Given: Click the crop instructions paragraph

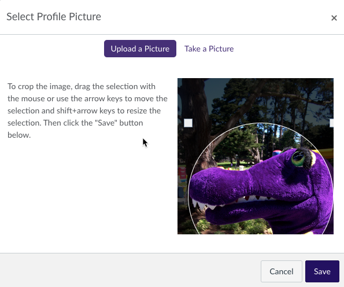Looking at the screenshot, I should (87, 111).
